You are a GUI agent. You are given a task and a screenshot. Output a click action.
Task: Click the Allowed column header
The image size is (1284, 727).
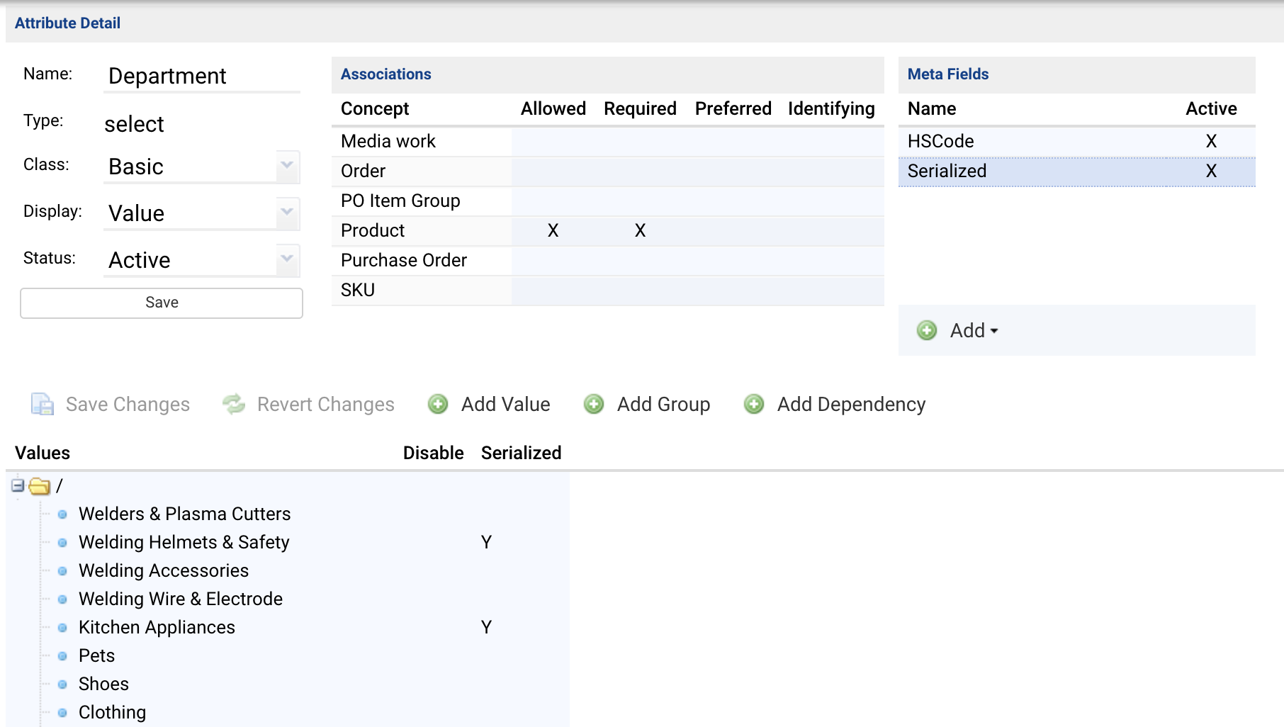click(x=553, y=108)
